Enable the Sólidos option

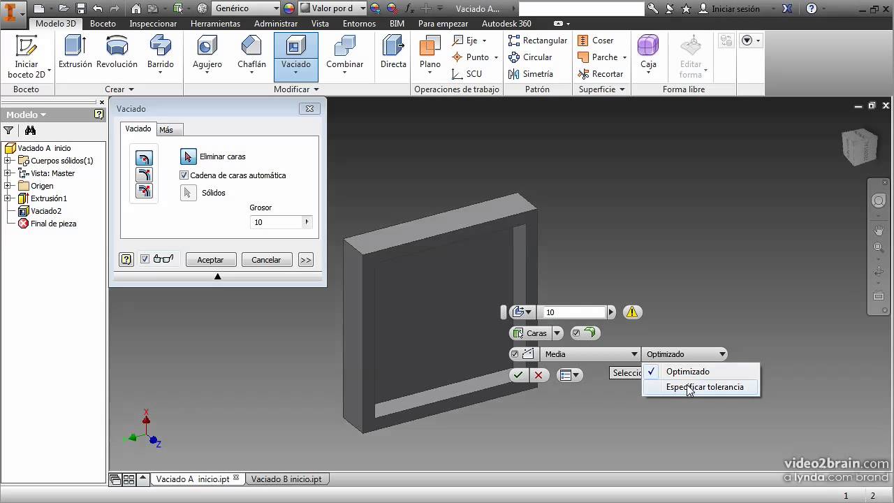(188, 193)
